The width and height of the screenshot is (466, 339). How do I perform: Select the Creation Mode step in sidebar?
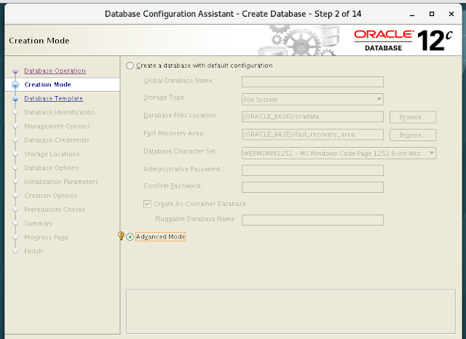point(47,84)
